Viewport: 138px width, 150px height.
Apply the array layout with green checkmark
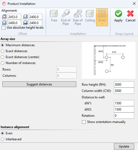118,16
